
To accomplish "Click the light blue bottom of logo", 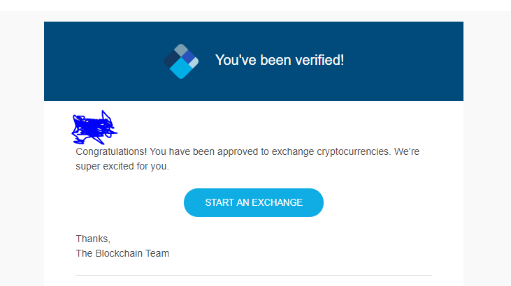I will coord(181,70).
